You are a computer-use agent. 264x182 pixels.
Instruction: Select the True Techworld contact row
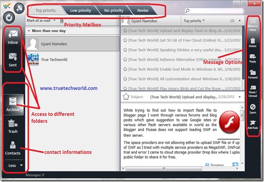[x=72, y=59]
